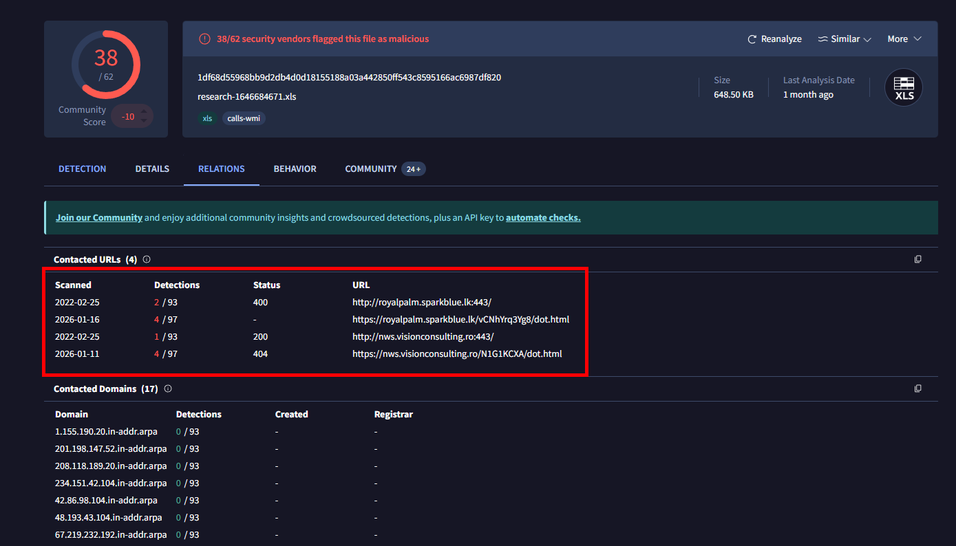
Task: Copy the Contacted URLs list
Action: click(917, 259)
